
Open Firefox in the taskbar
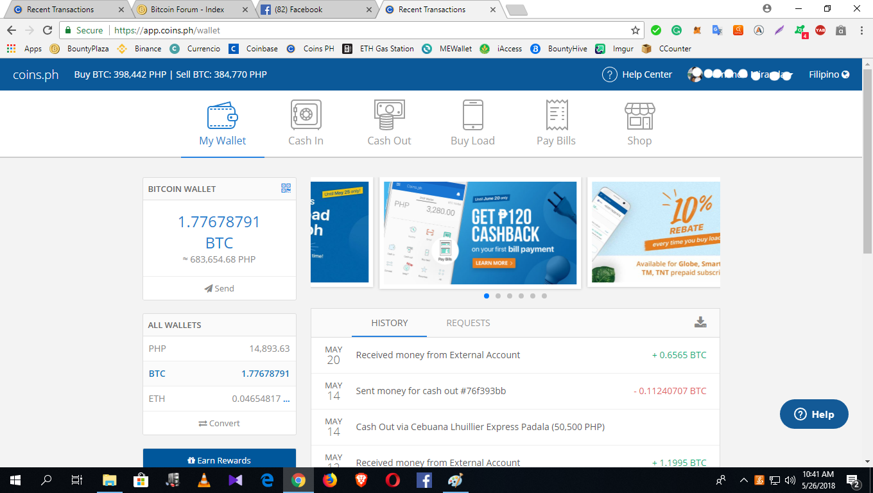click(329, 480)
